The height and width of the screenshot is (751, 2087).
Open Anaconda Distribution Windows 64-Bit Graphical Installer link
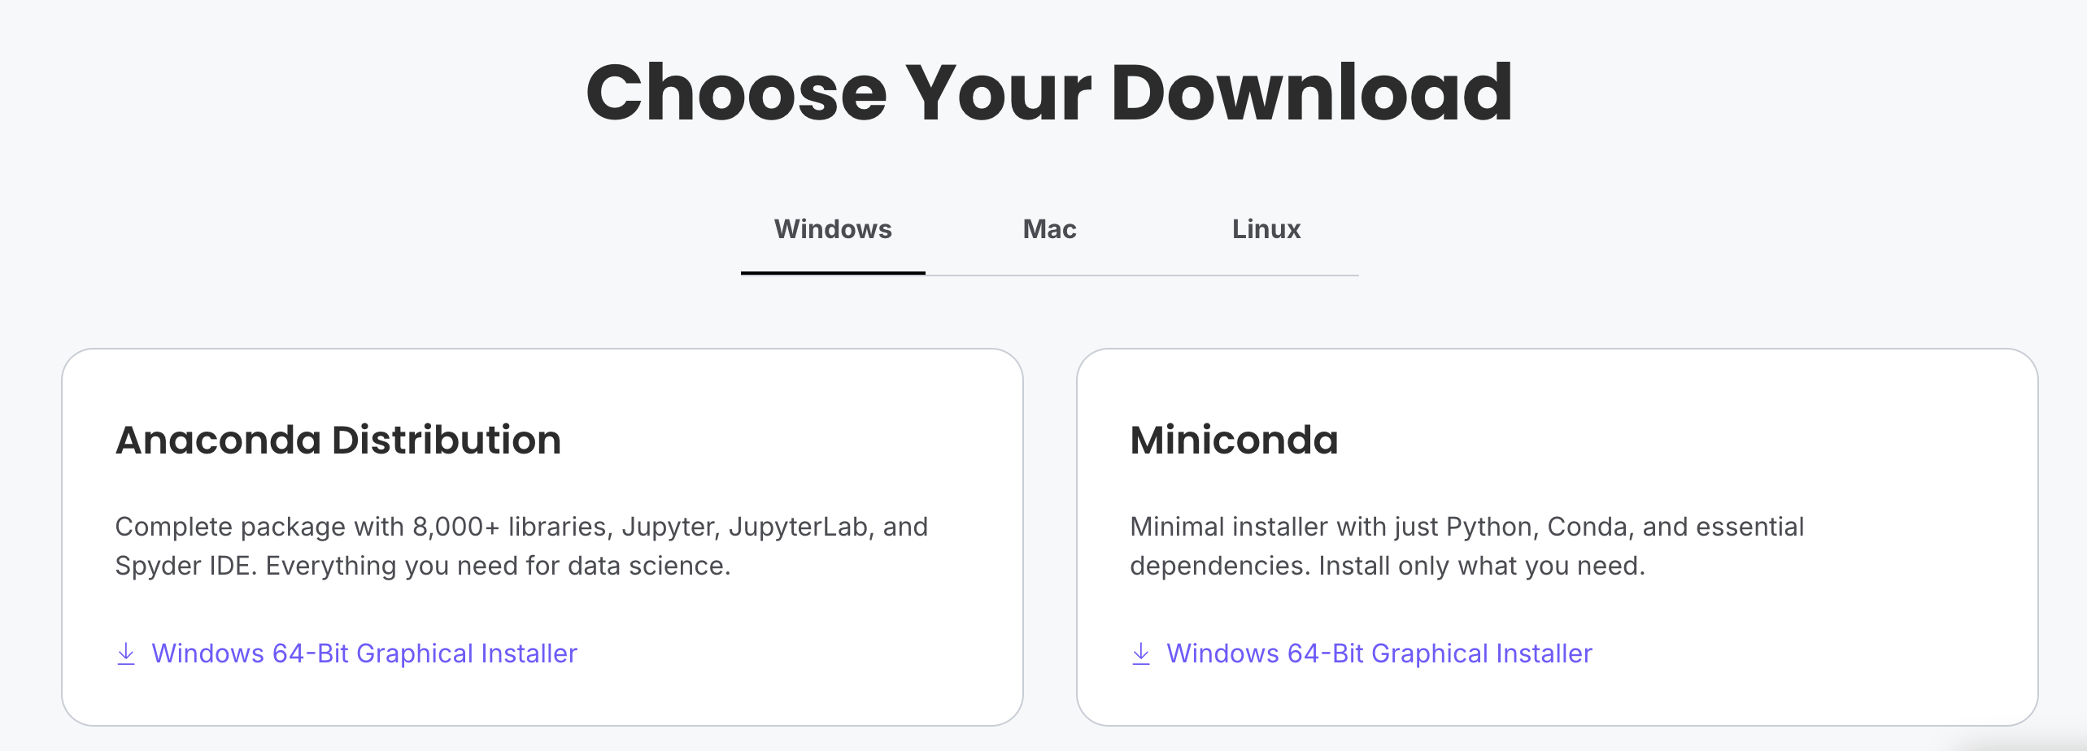click(x=364, y=653)
